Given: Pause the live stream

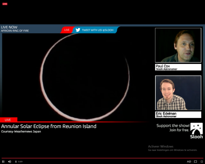Looking at the screenshot, I should (x=3, y=161).
